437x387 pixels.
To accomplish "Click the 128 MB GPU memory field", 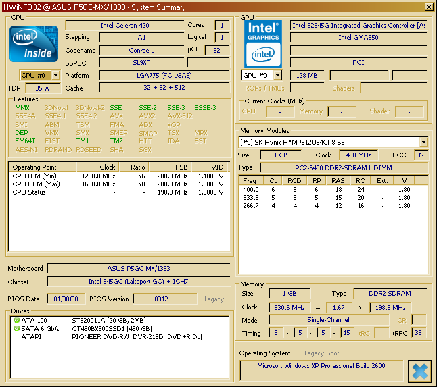I will pyautogui.click(x=307, y=76).
